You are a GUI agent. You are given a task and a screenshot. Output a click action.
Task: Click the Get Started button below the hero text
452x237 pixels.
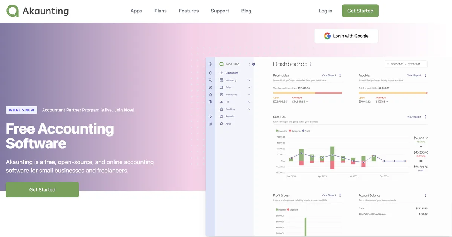42,190
